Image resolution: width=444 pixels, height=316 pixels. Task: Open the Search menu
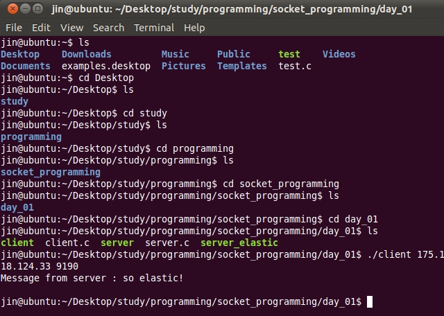point(108,28)
